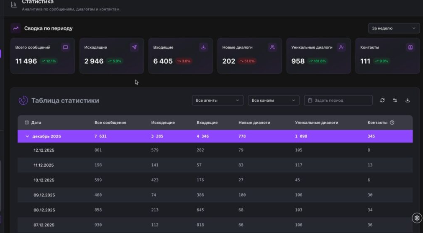Collapse the декабрь 2025 row group
Screen dimensions: 423x233
coord(28,136)
